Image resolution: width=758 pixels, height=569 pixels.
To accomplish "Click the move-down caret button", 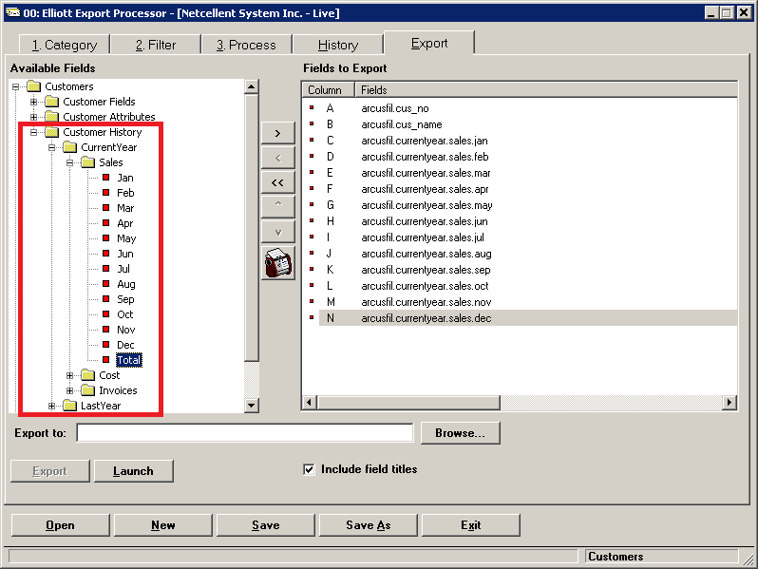I will (278, 232).
